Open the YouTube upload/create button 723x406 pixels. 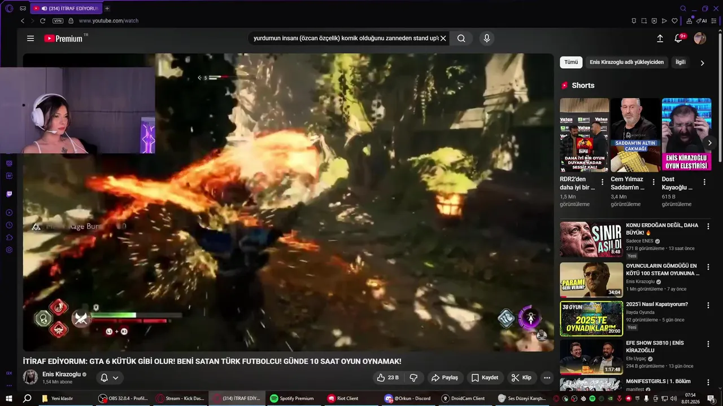[x=660, y=38]
